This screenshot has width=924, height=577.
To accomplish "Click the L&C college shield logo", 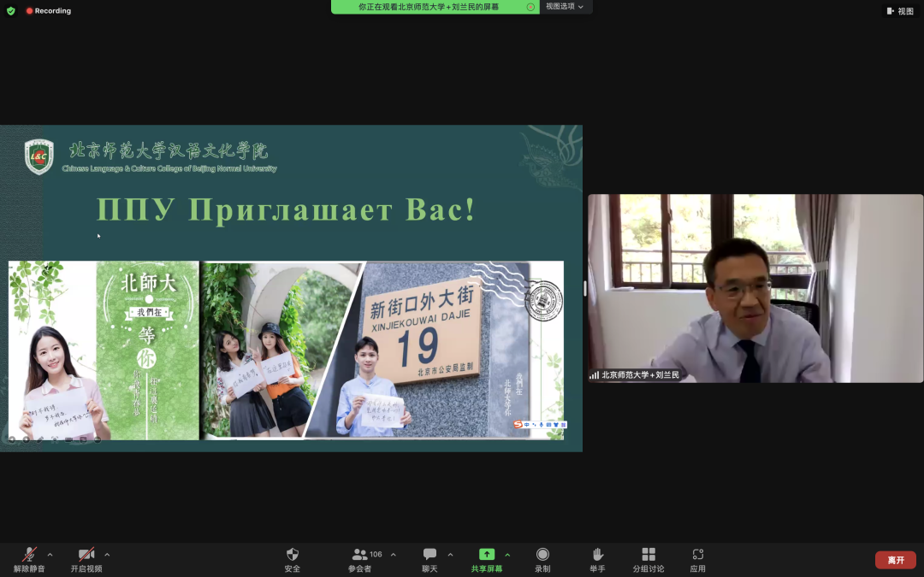I will click(x=38, y=156).
